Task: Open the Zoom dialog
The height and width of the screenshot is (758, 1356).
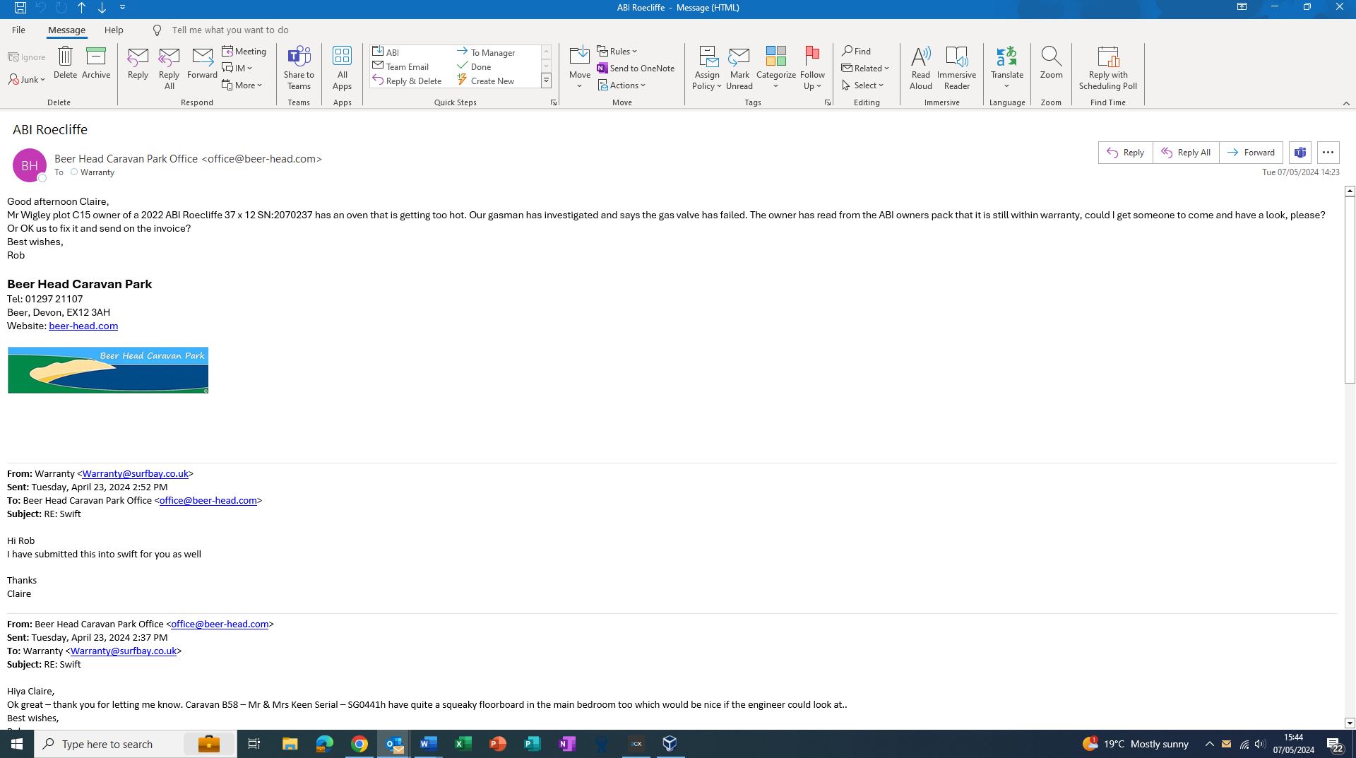Action: [1051, 64]
